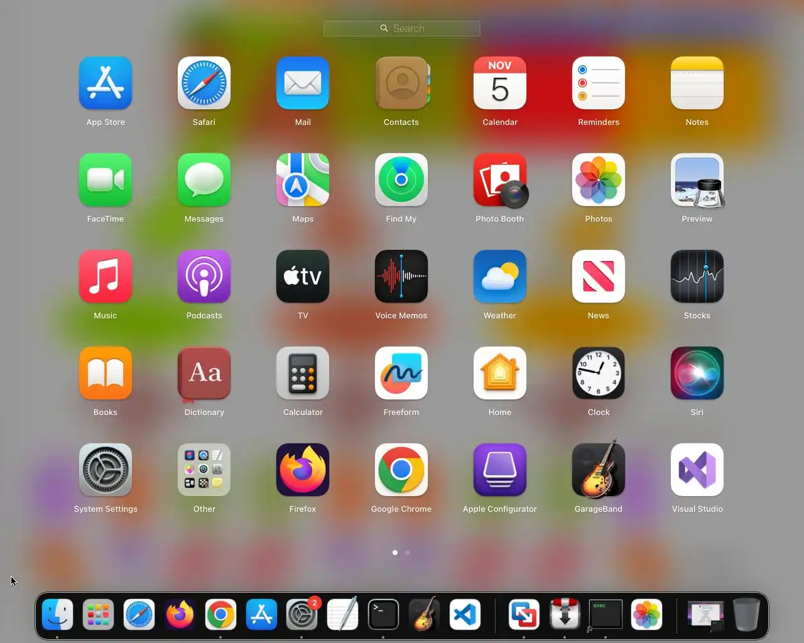Viewport: 804px width, 643px height.
Task: Open the Stocks app
Action: pyautogui.click(x=697, y=276)
